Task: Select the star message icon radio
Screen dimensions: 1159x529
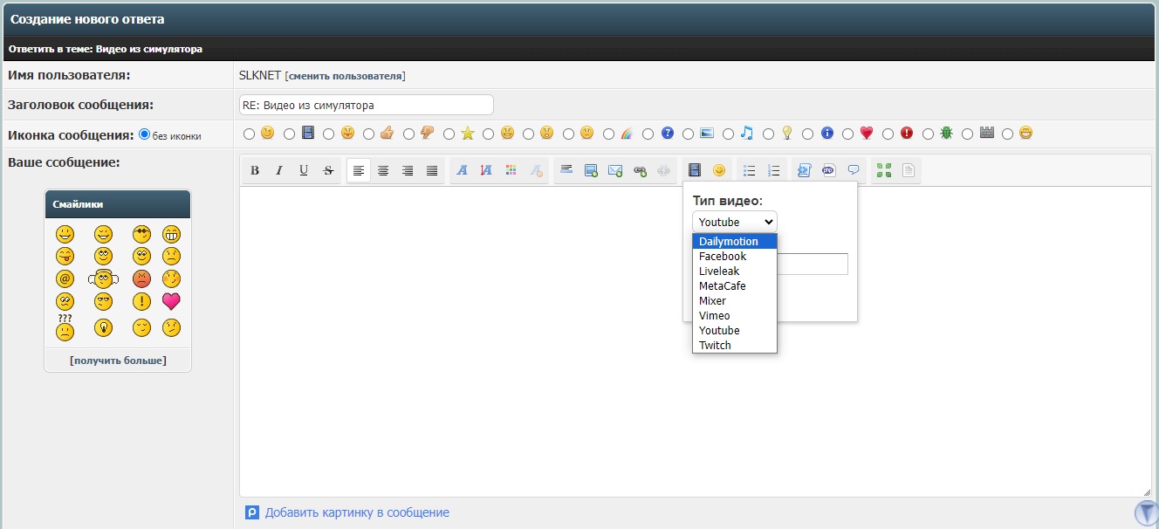Action: pyautogui.click(x=449, y=134)
